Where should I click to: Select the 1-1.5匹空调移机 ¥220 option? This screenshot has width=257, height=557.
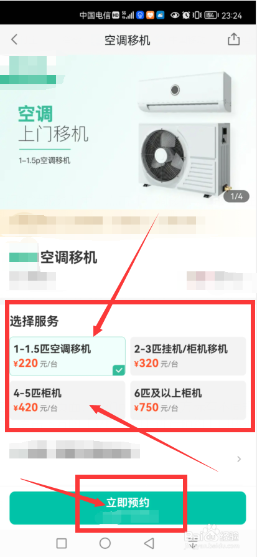coord(67,356)
